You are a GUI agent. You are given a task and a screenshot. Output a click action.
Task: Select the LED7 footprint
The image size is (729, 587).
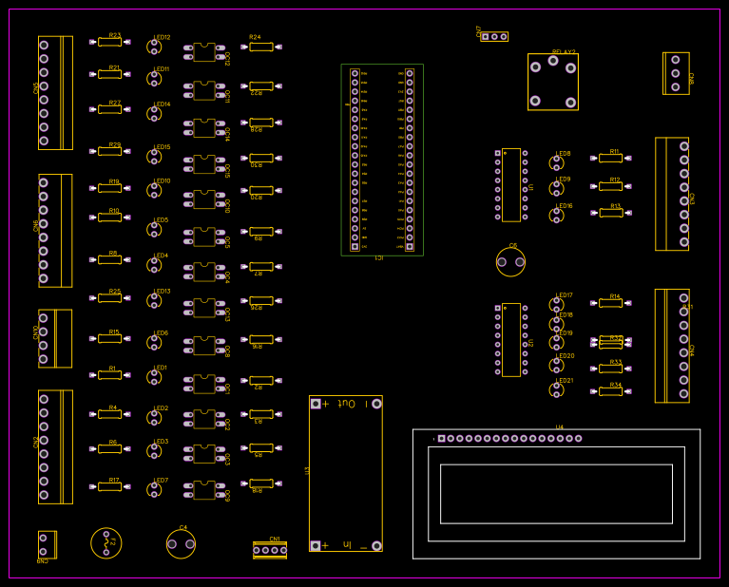154,489
